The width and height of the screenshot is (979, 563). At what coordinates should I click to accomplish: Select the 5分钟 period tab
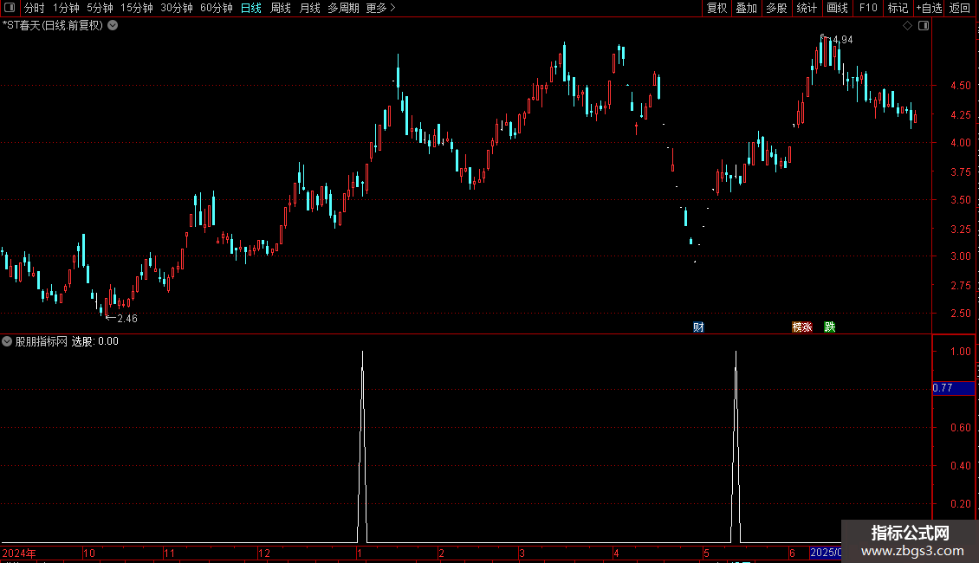[x=100, y=8]
